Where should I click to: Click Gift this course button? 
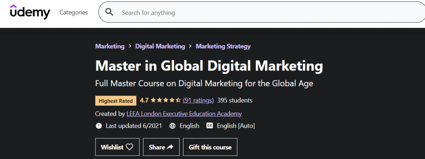[x=210, y=147]
